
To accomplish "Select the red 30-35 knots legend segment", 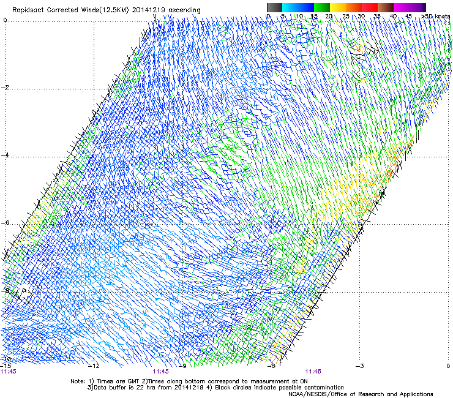I will pos(370,7).
